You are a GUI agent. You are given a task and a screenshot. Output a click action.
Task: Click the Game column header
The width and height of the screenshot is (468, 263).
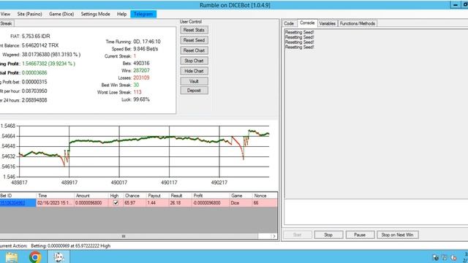point(241,196)
